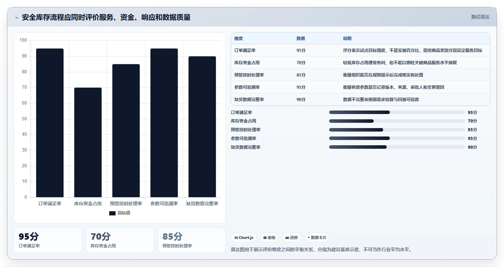Screen dimensions: 504x267
Task: Click the 库存资金占用 progress bar
Action: [397, 121]
